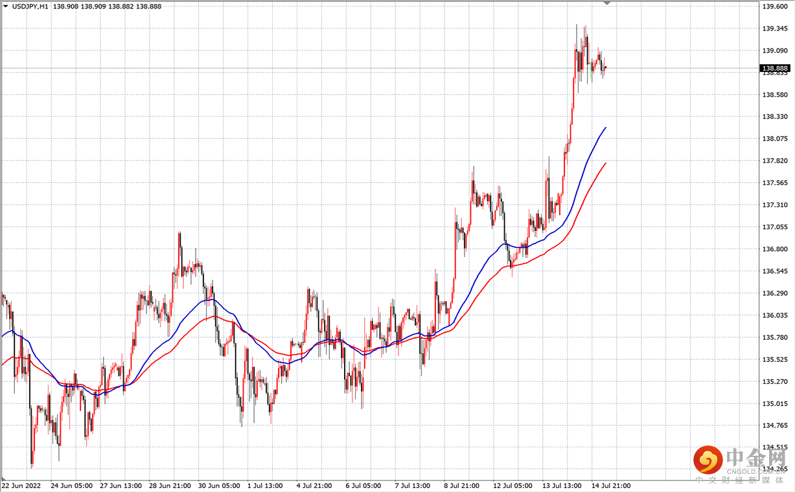Click the 138.075 price axis label
This screenshot has width=795, height=492.
775,139
